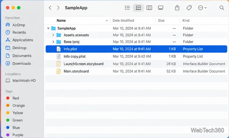Select the Main.storyboard file icon
This screenshot has width=229, height=138.
pyautogui.click(x=58, y=71)
